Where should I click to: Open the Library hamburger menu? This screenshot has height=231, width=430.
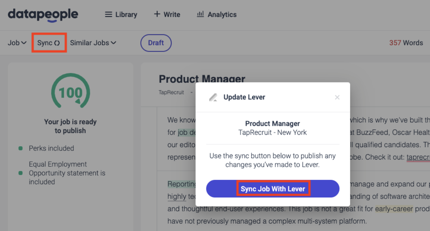click(x=121, y=14)
